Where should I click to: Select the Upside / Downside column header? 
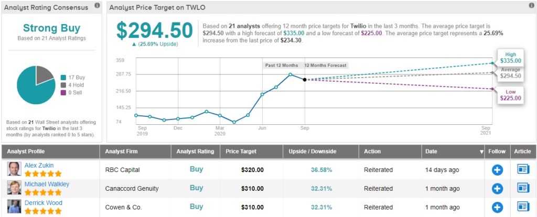coord(312,151)
